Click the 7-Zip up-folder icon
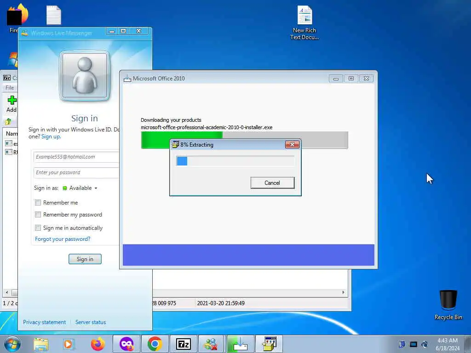The width and height of the screenshot is (471, 353). coord(8,121)
